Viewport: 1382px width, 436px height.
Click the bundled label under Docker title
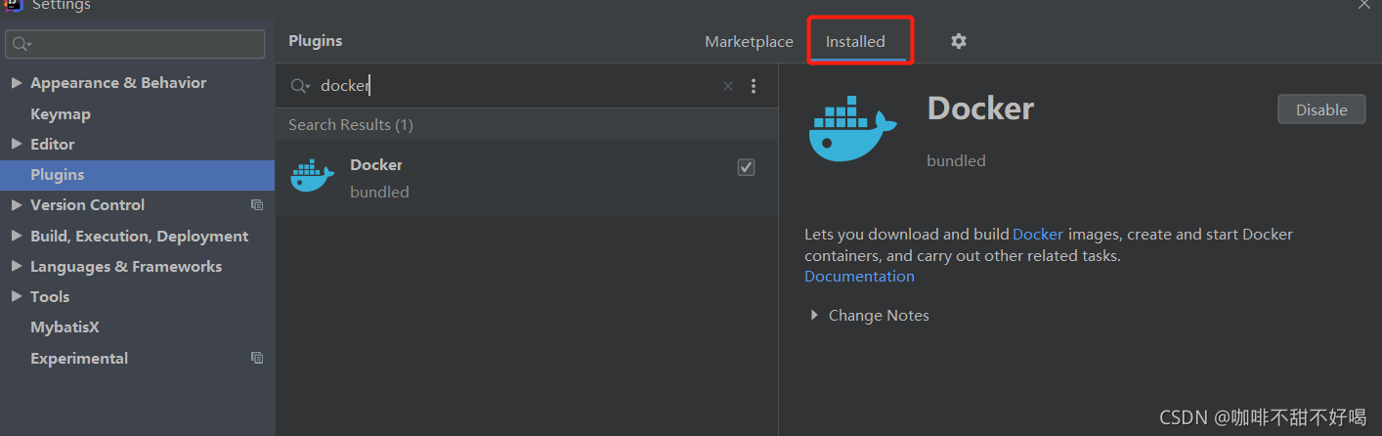pos(956,161)
